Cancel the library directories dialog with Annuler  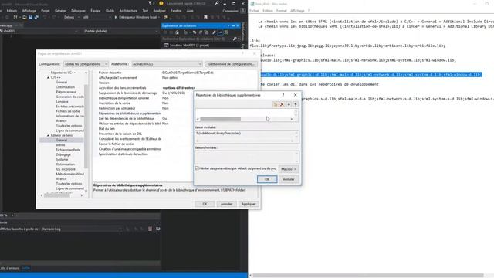point(288,179)
